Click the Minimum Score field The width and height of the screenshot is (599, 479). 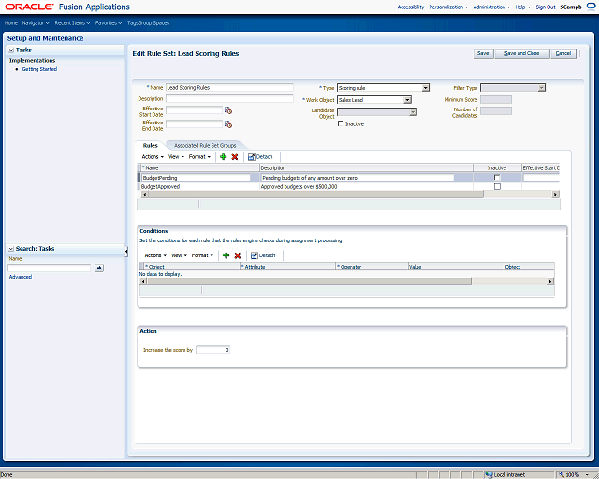click(x=496, y=100)
